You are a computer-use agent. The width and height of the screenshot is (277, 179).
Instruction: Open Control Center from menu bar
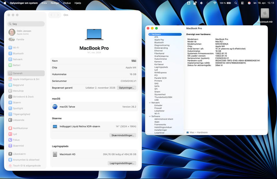click(242, 3)
